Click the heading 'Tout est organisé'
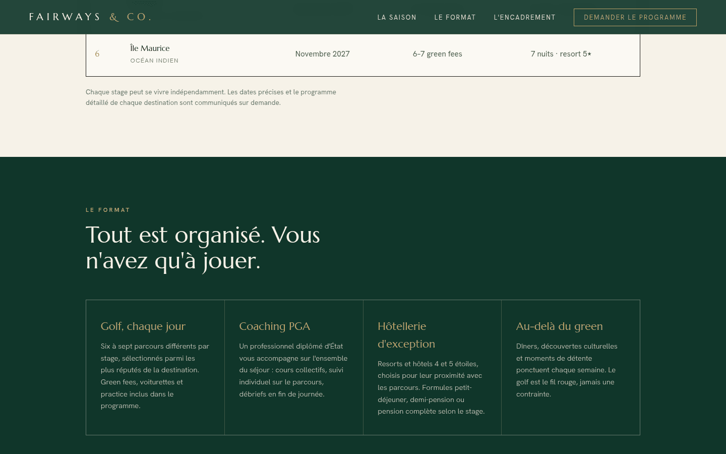Image resolution: width=726 pixels, height=454 pixels. pyautogui.click(x=203, y=248)
